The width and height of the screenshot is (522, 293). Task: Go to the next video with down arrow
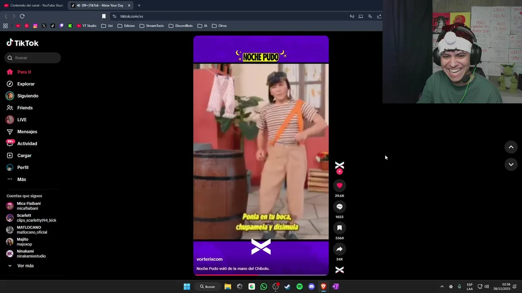click(x=511, y=164)
